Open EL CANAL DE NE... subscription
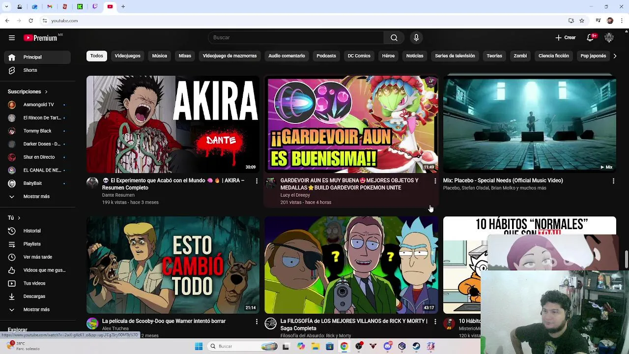The width and height of the screenshot is (629, 354). pos(37,170)
